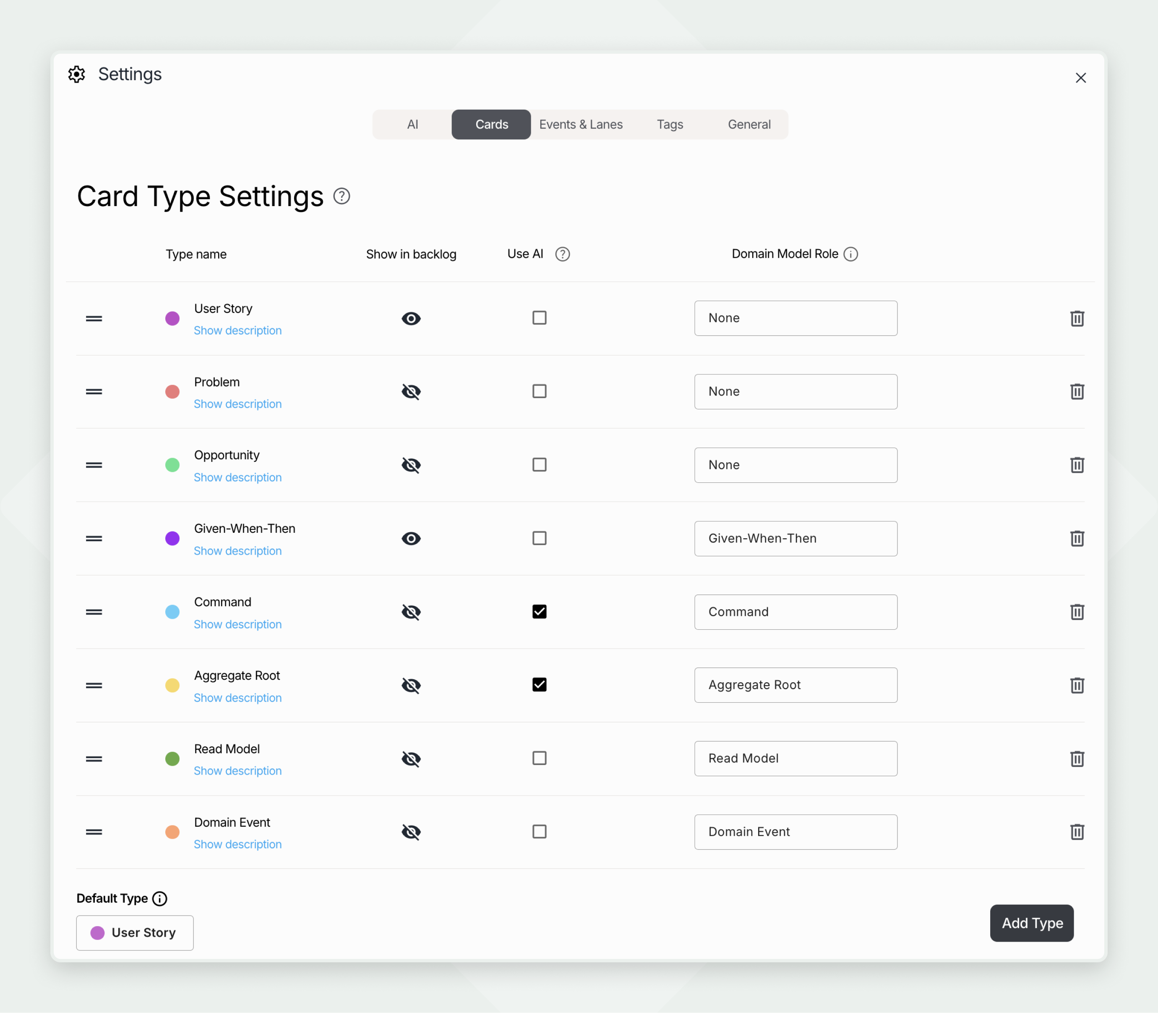The height and width of the screenshot is (1013, 1158).
Task: Delete the User Story card type
Action: (1077, 318)
